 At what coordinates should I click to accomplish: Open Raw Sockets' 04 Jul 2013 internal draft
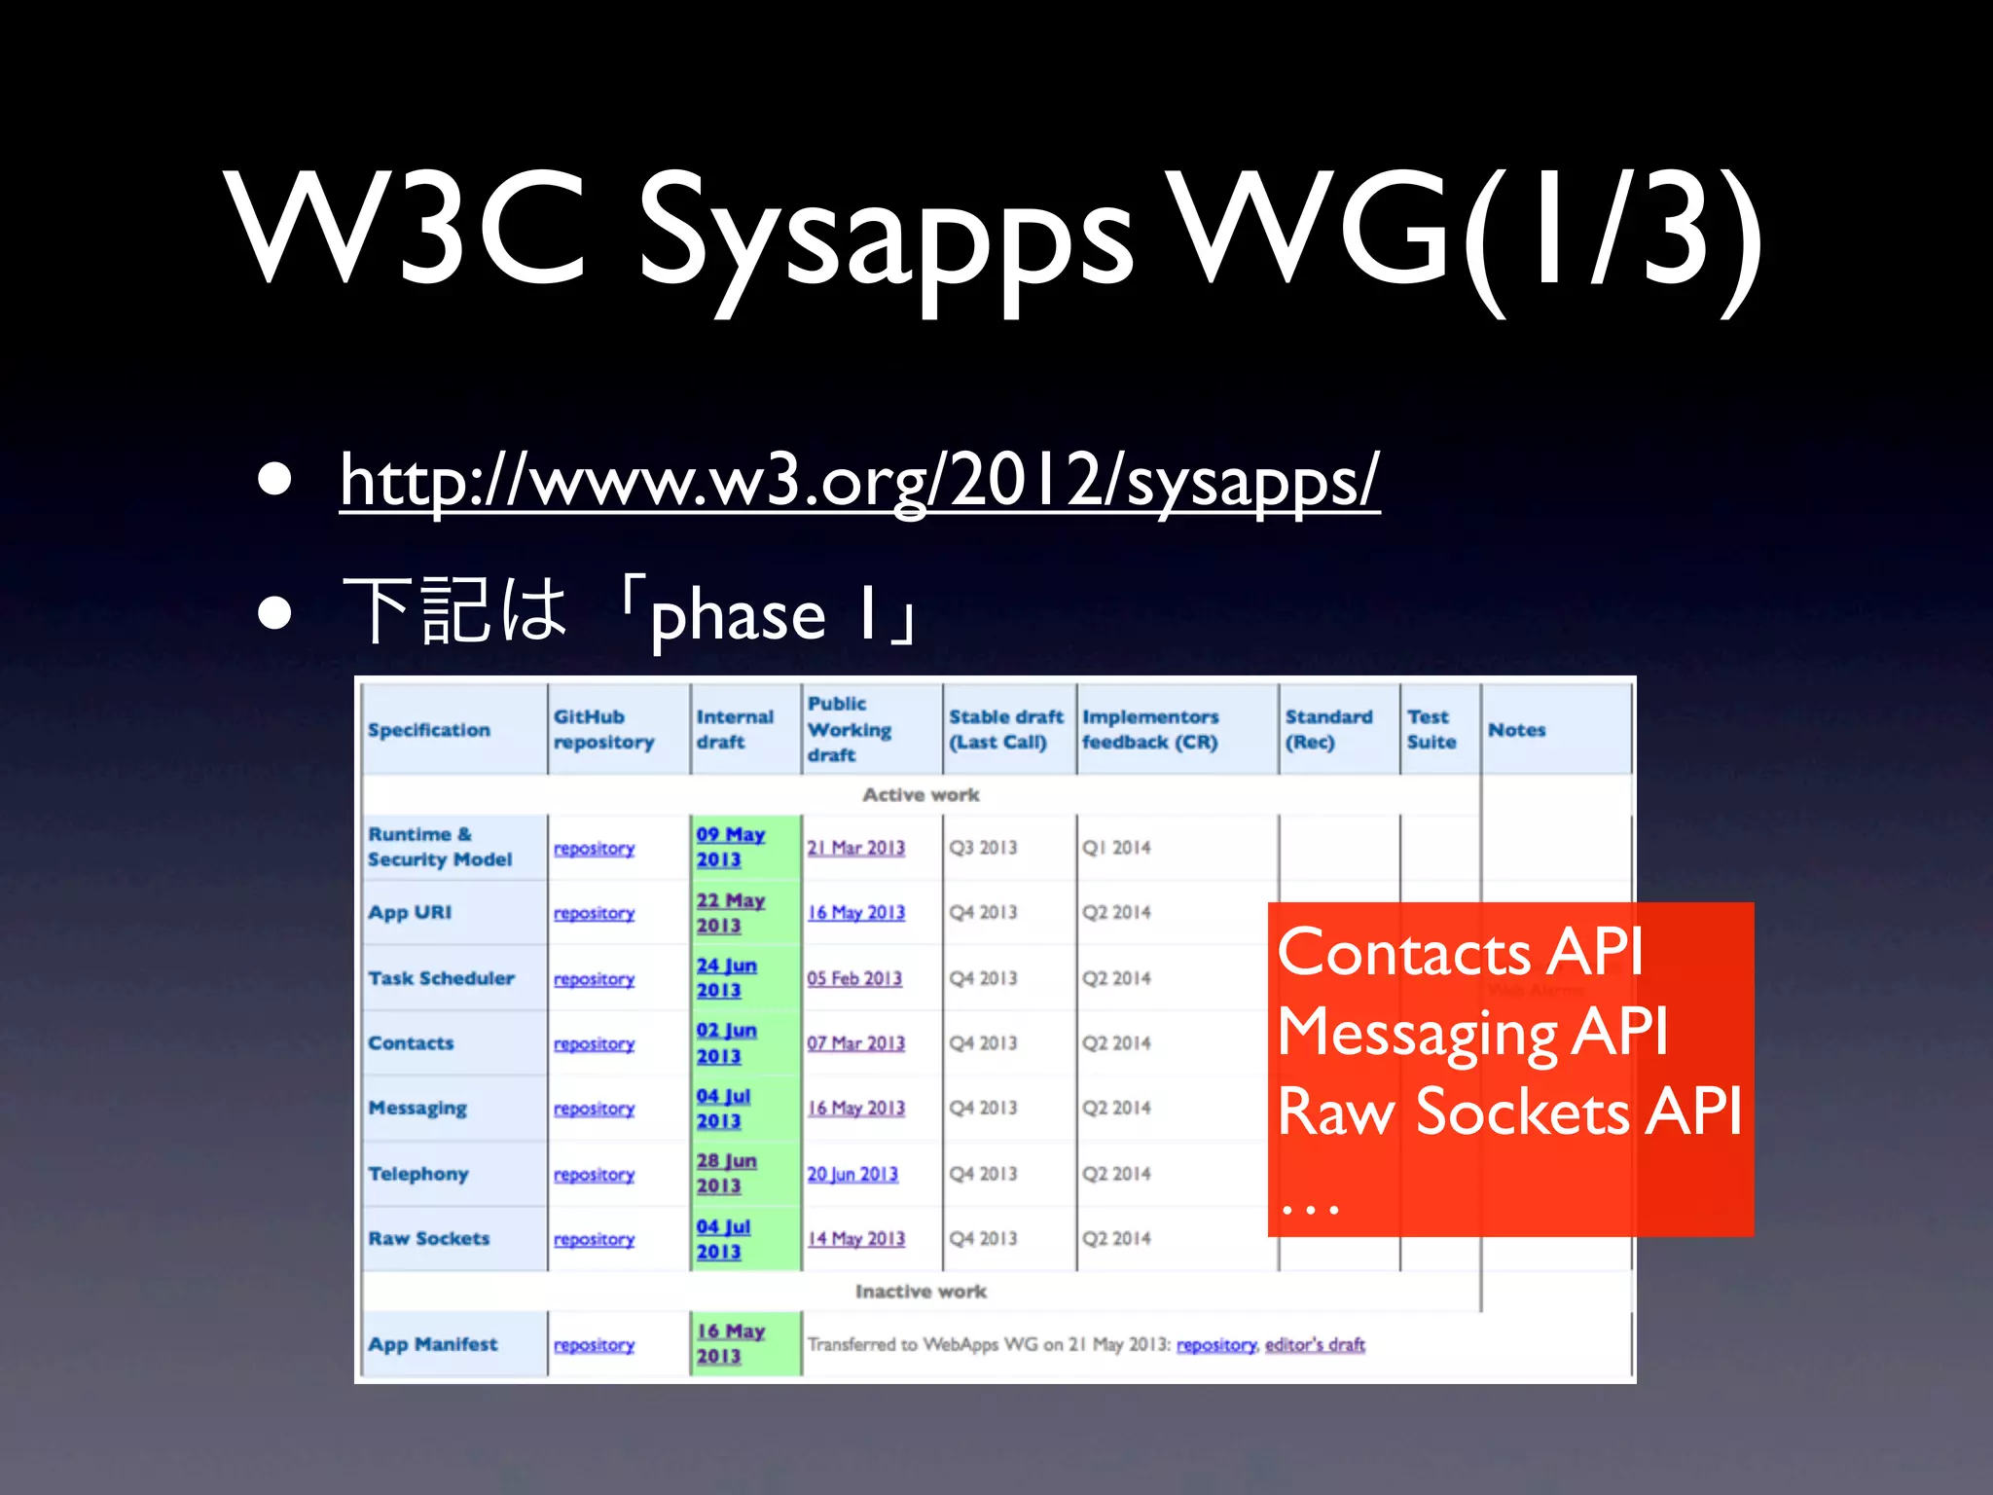pos(723,1239)
